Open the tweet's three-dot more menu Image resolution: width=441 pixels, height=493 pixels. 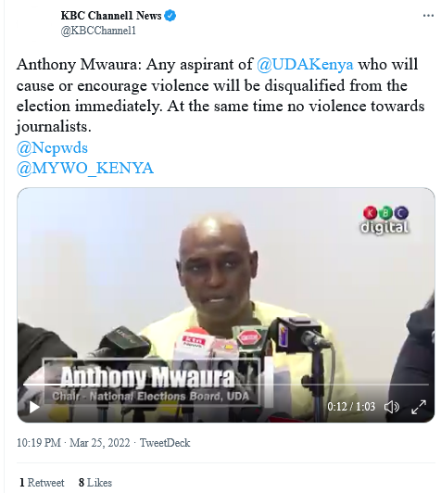(428, 16)
